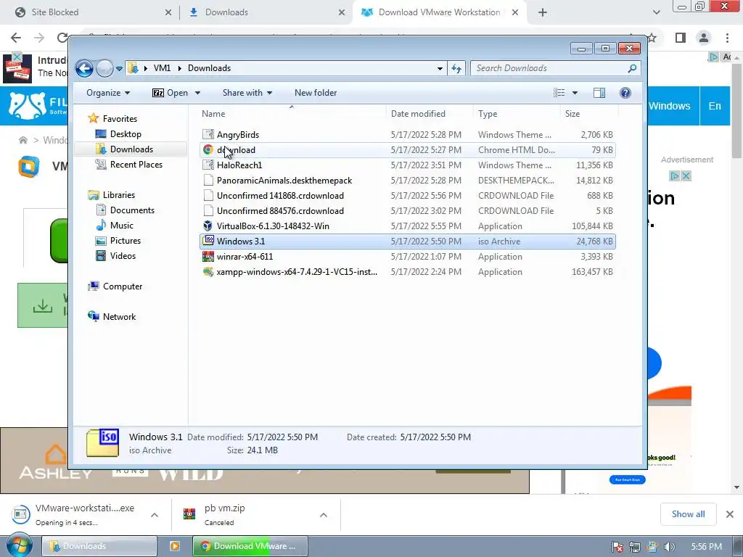The image size is (743, 557).
Task: Dismiss the Chrome downloads bar
Action: (730, 514)
